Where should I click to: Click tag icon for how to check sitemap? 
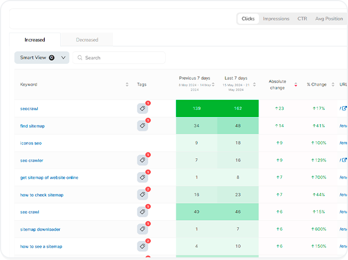tap(142, 195)
